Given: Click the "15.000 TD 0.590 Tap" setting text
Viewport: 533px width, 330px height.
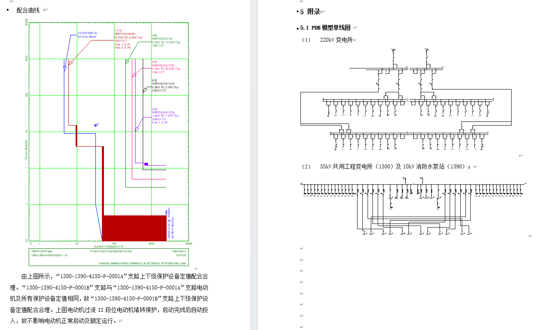Looking at the screenshot, I should pyautogui.click(x=129, y=37).
